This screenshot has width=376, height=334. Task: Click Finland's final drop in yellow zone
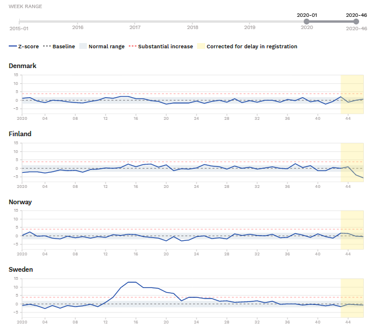pos(356,173)
